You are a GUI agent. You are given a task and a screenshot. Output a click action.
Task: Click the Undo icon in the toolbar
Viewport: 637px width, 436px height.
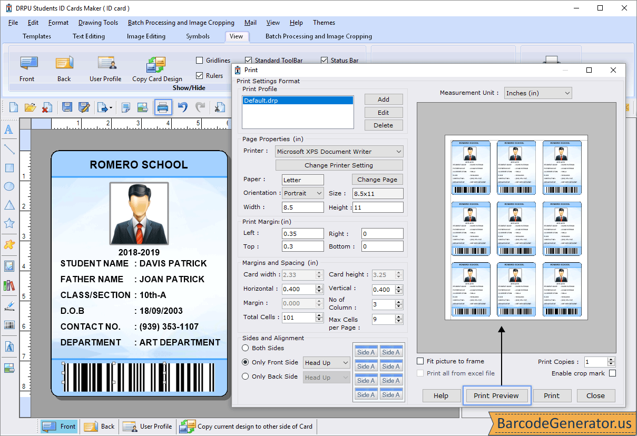(183, 107)
